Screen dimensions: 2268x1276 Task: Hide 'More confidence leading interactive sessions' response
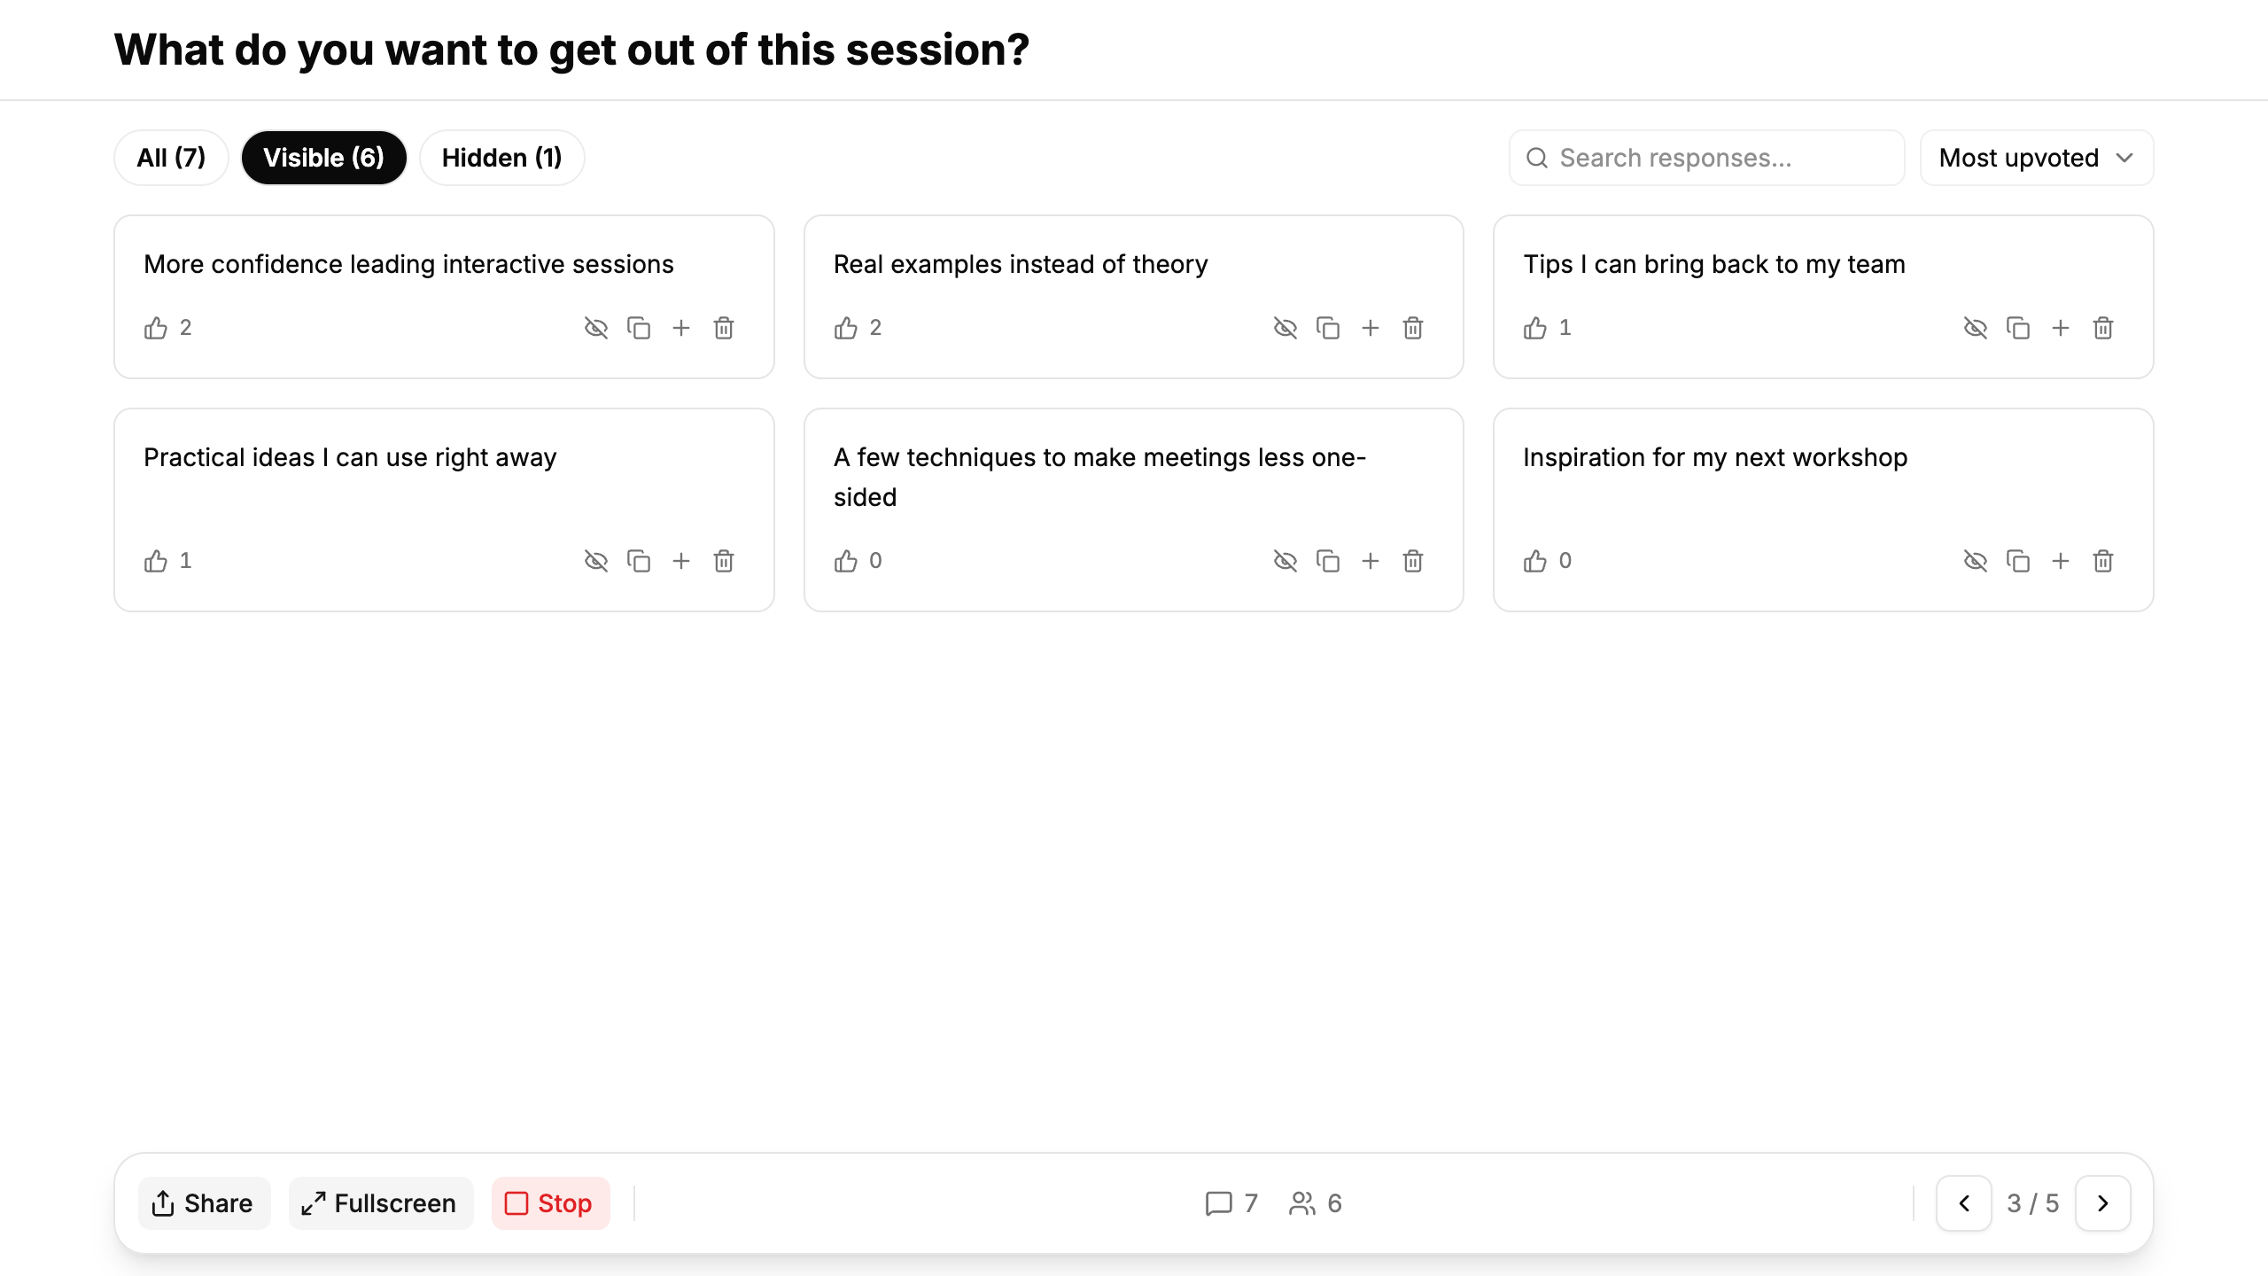tap(596, 328)
